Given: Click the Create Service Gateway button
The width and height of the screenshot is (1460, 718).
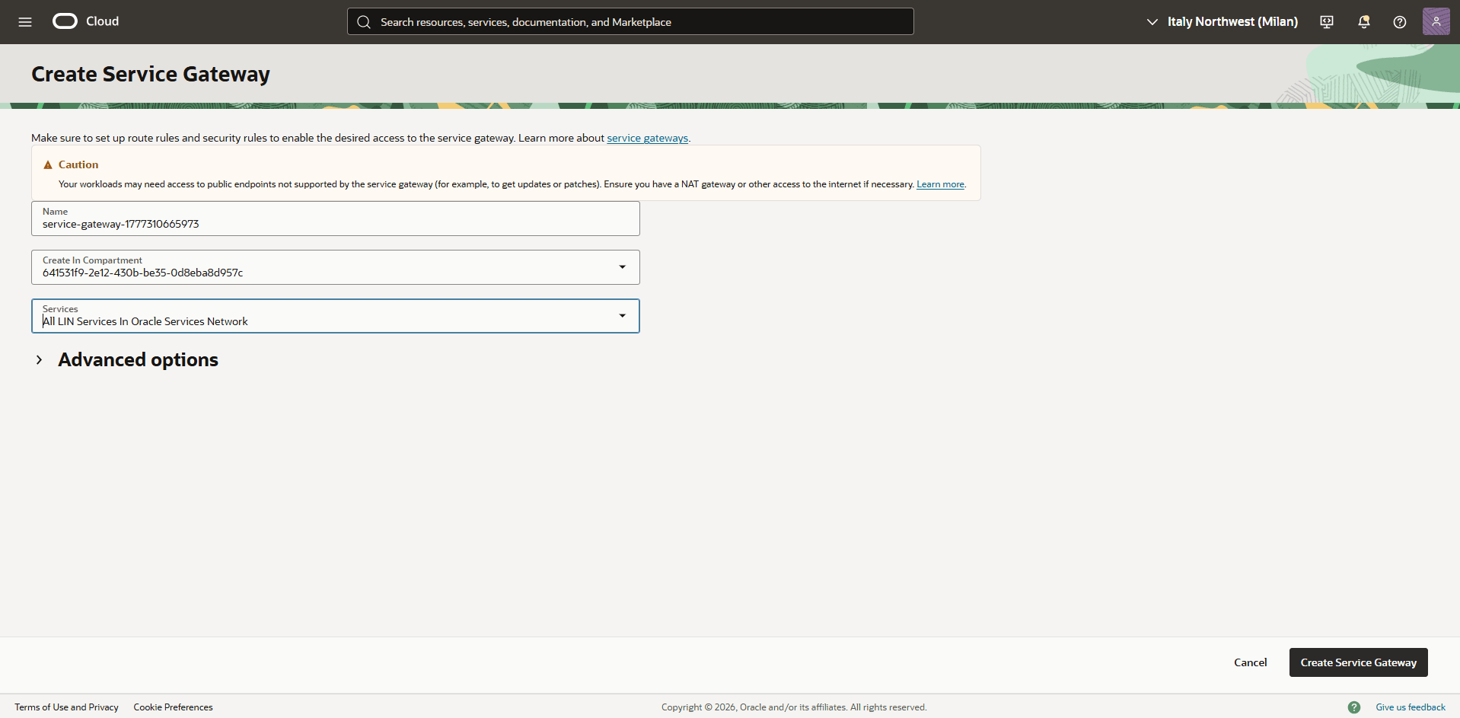Looking at the screenshot, I should pyautogui.click(x=1358, y=662).
